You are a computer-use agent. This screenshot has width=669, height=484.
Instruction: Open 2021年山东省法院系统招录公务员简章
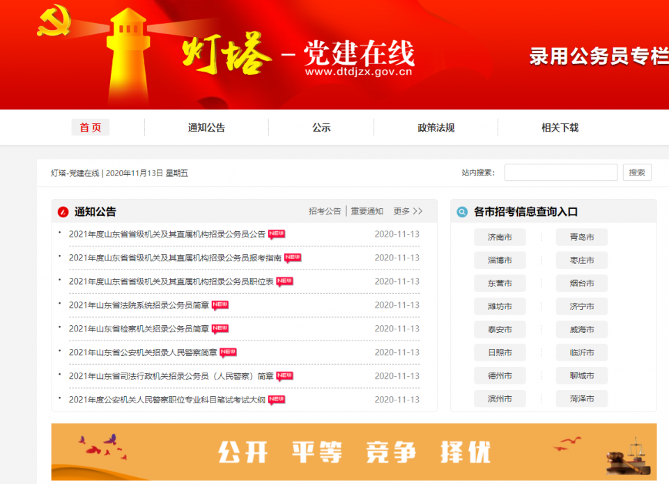click(139, 305)
